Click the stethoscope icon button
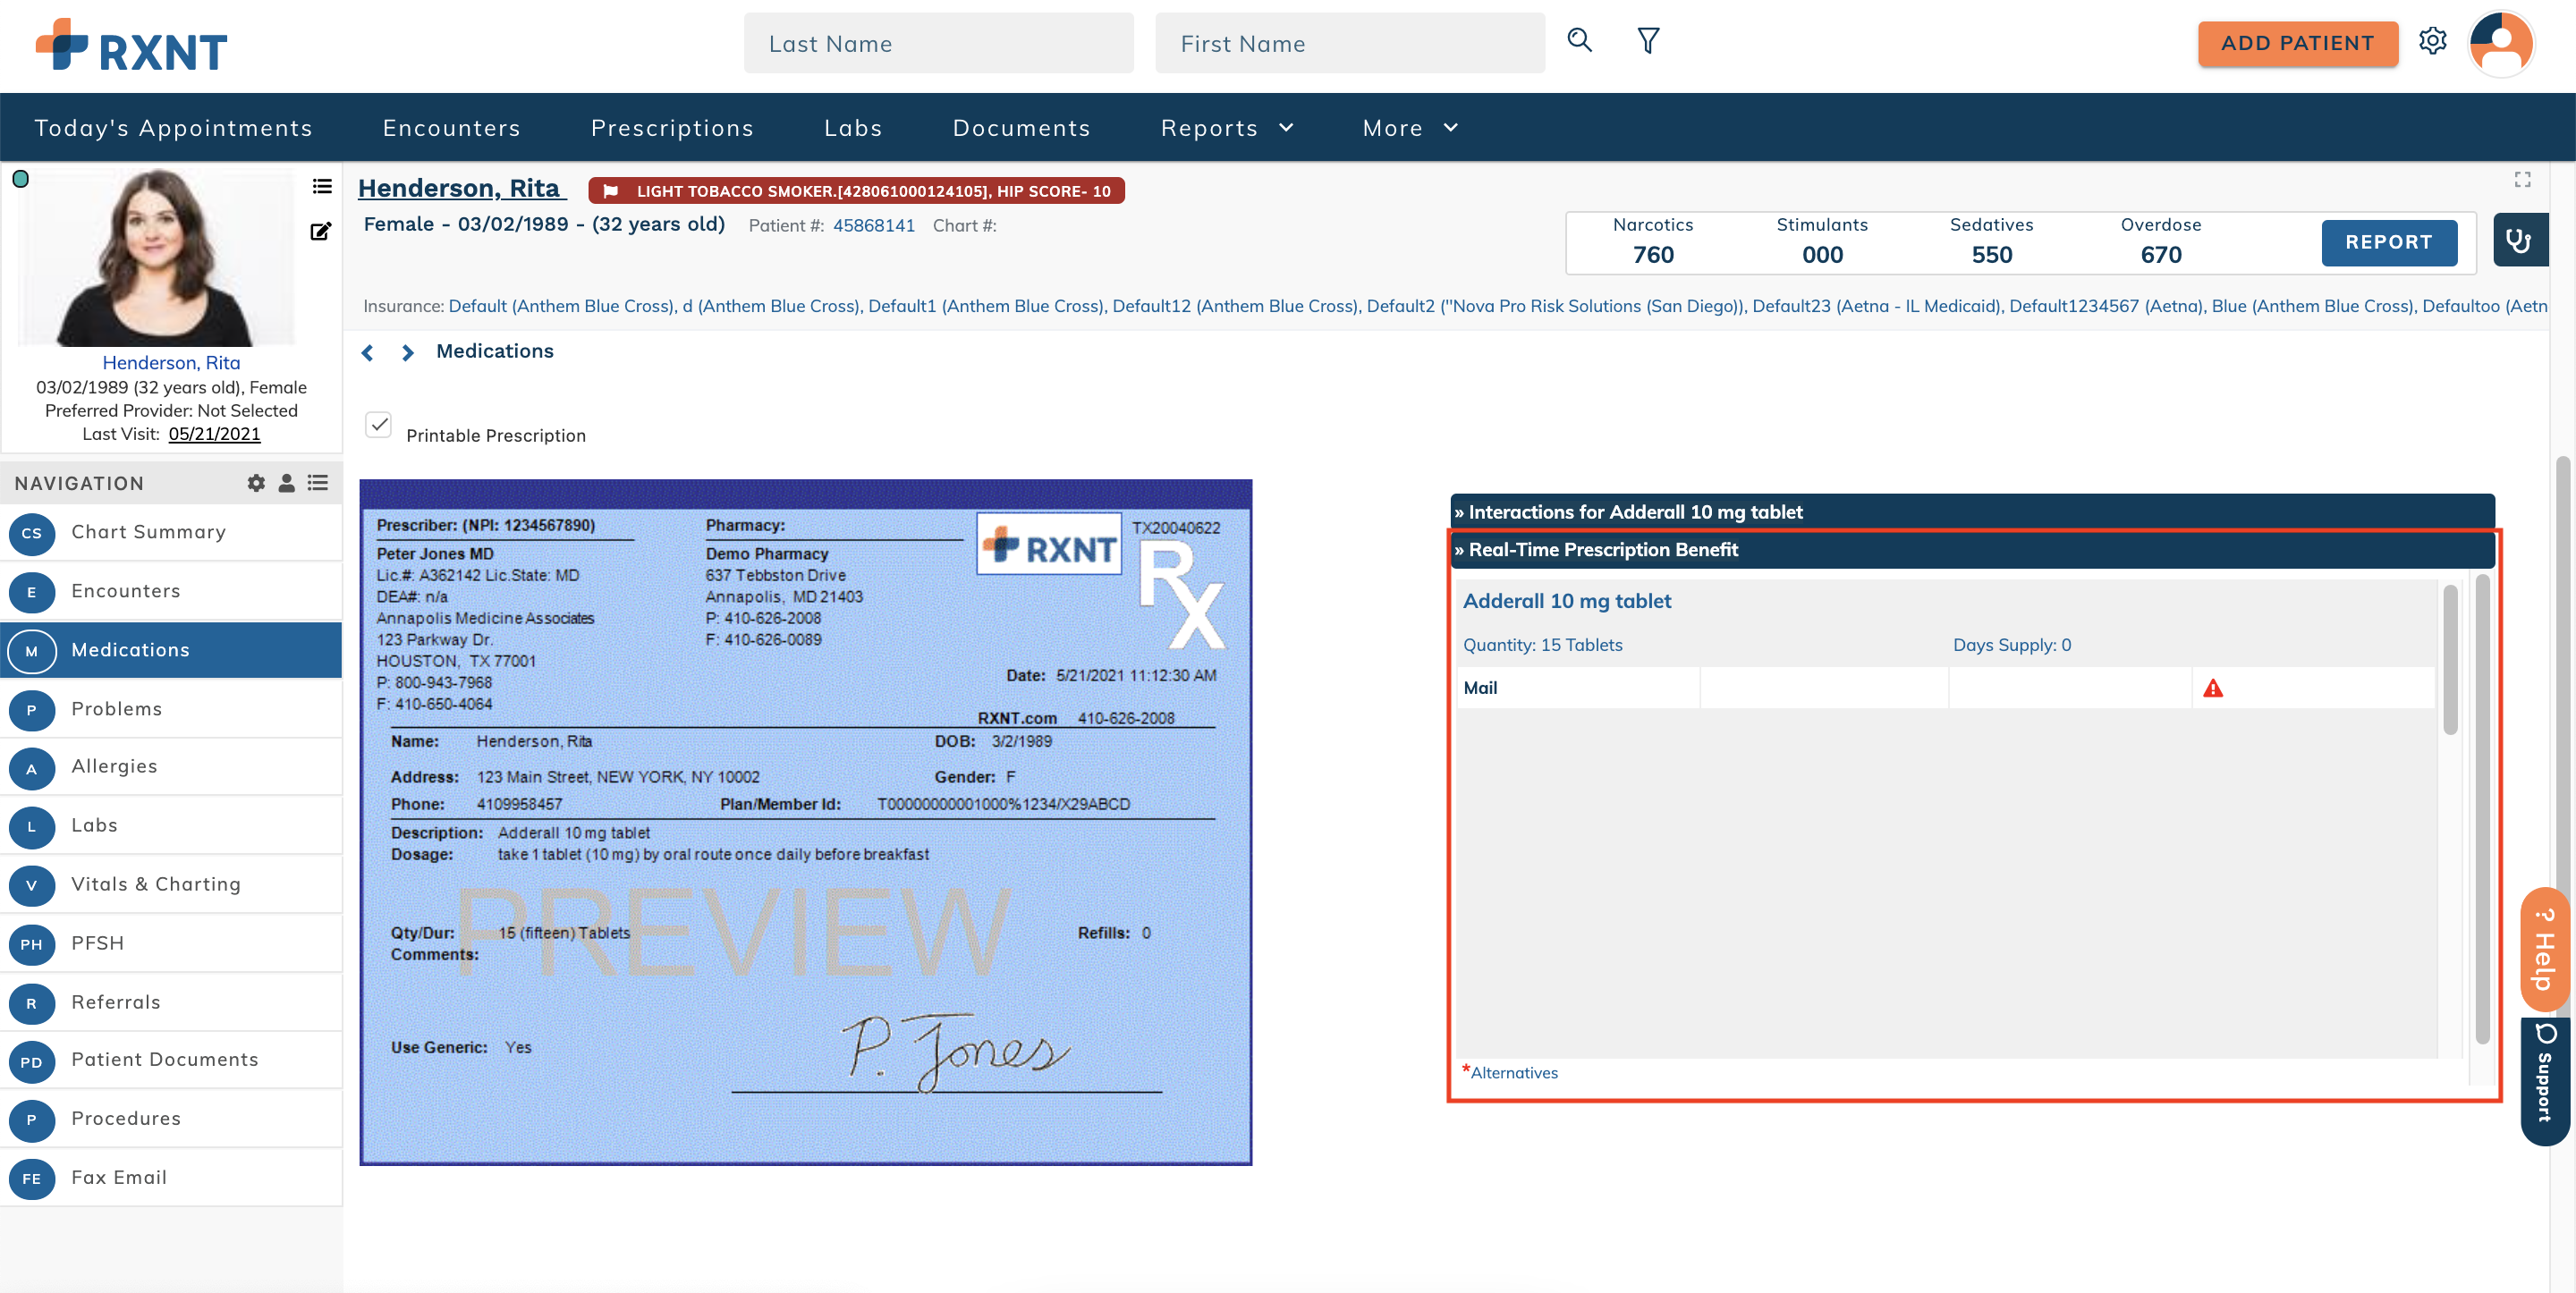 (2520, 240)
